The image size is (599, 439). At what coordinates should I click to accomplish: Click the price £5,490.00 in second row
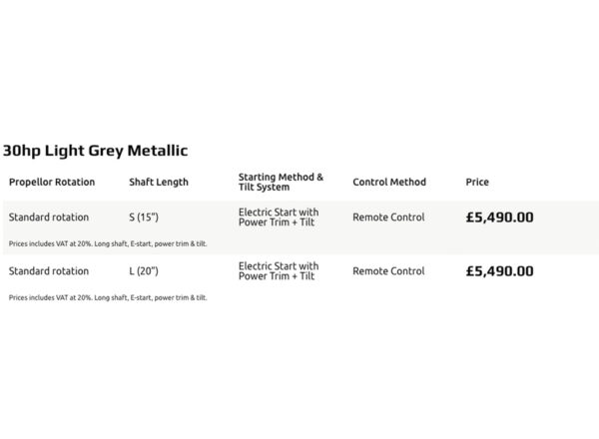click(x=500, y=271)
